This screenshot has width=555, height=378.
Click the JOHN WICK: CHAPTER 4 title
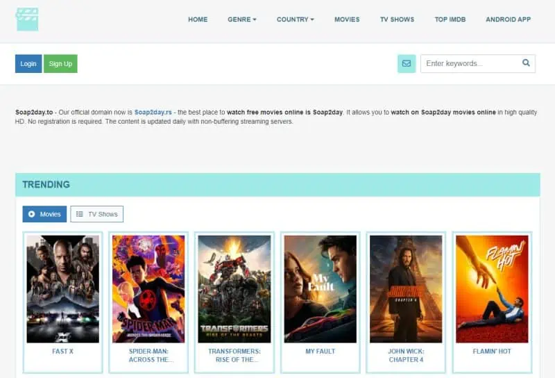(406, 355)
